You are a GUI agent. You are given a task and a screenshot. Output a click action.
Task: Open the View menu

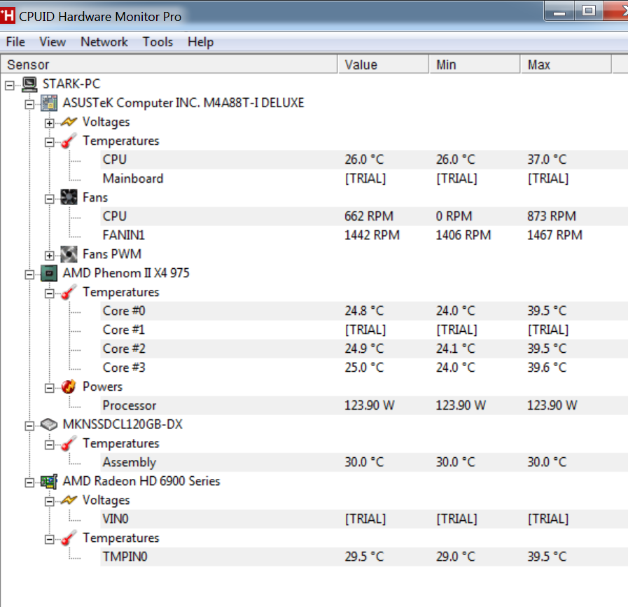tap(53, 42)
